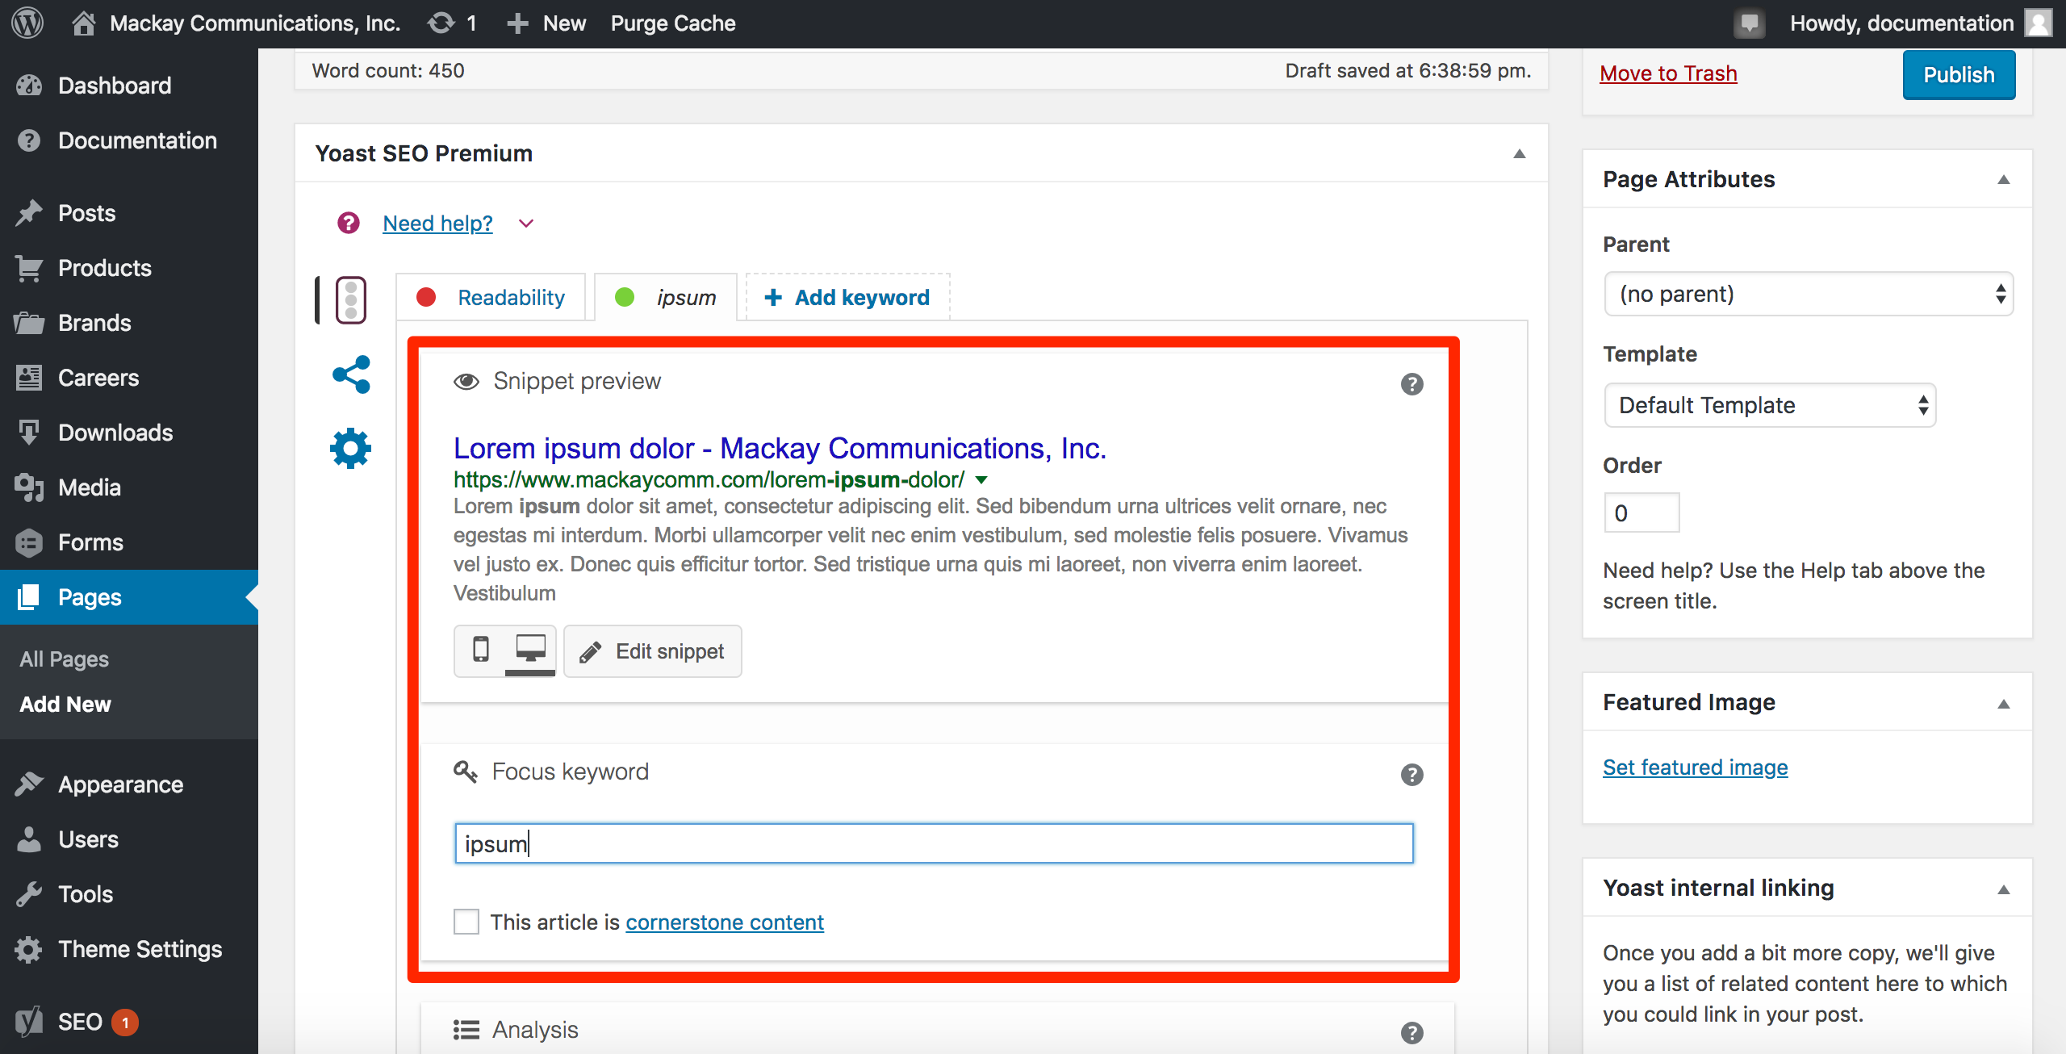Toggle the Snippet preview eye icon
Image resolution: width=2066 pixels, height=1054 pixels.
tap(466, 381)
